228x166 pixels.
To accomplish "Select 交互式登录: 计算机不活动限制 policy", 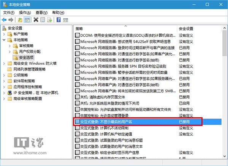I will [x=148, y=128].
